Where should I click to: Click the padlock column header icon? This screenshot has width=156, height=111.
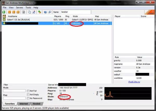coord(4,16)
